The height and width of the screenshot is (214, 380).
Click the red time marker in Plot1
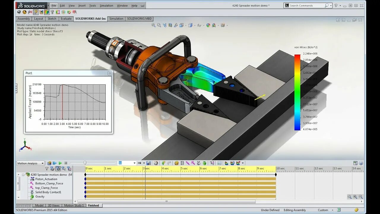coord(62,102)
